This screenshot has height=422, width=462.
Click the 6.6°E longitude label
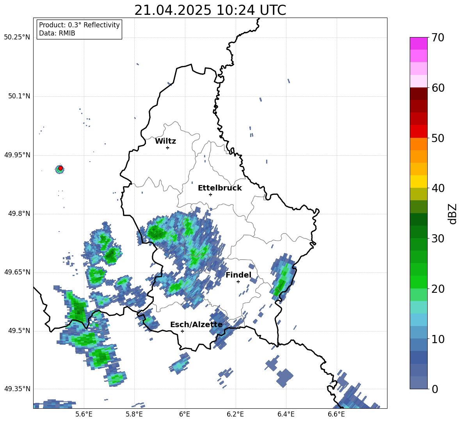coord(336,414)
